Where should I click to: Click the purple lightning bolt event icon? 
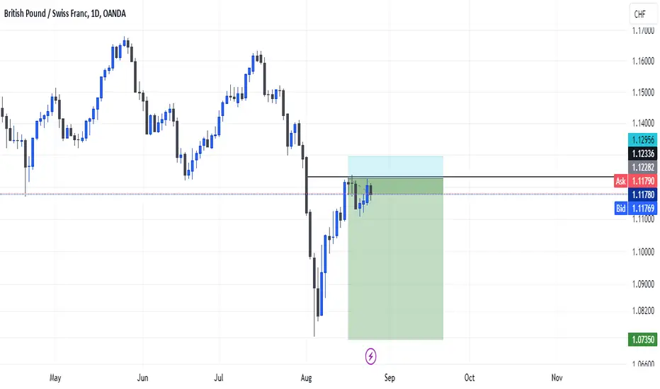(x=370, y=356)
